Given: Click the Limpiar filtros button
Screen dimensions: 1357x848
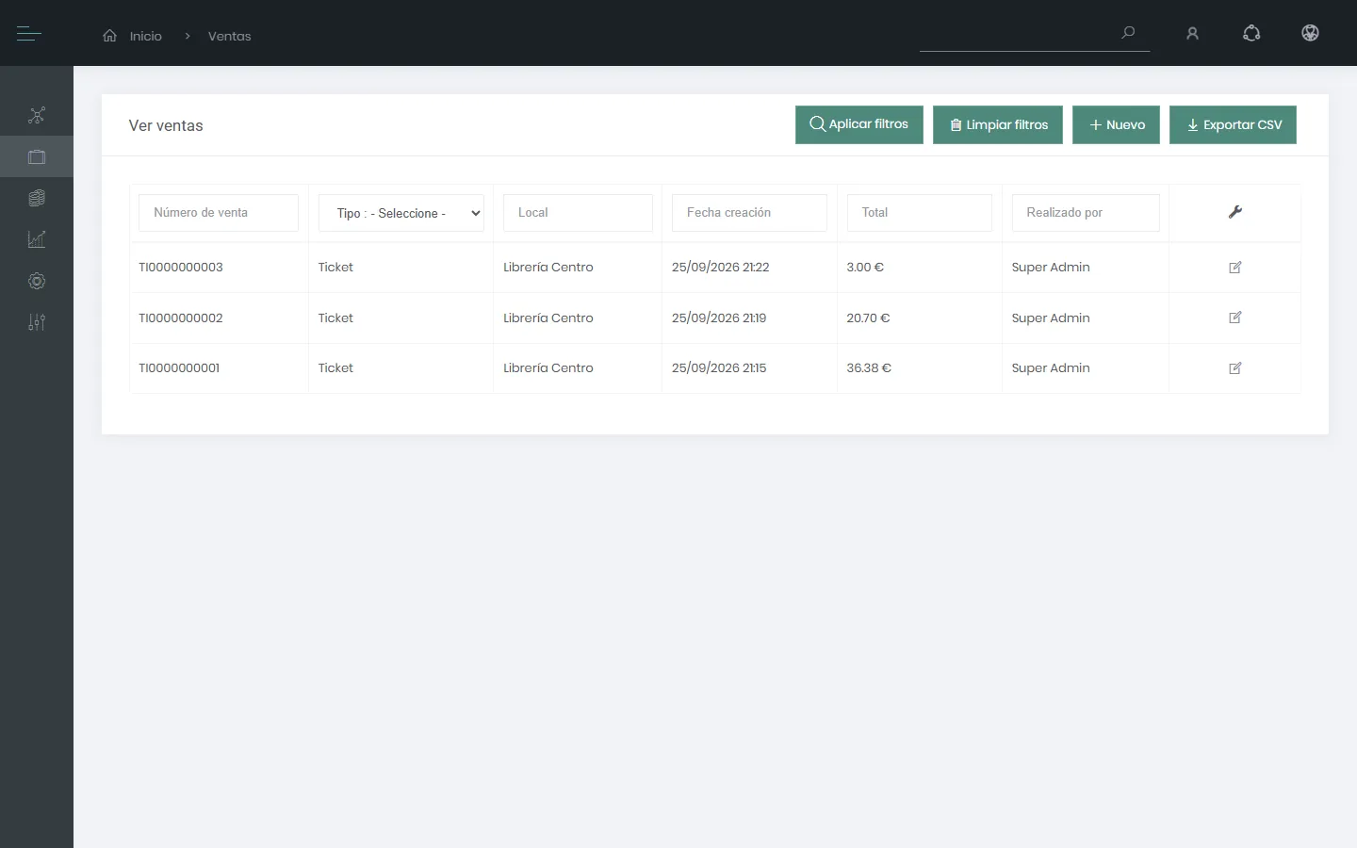Looking at the screenshot, I should (x=998, y=124).
